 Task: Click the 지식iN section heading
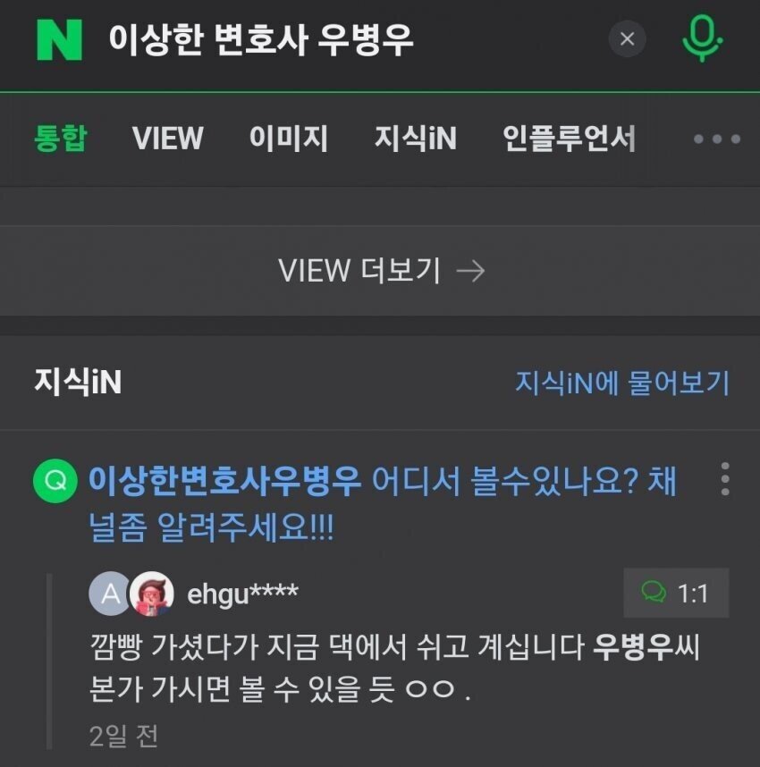(x=78, y=382)
